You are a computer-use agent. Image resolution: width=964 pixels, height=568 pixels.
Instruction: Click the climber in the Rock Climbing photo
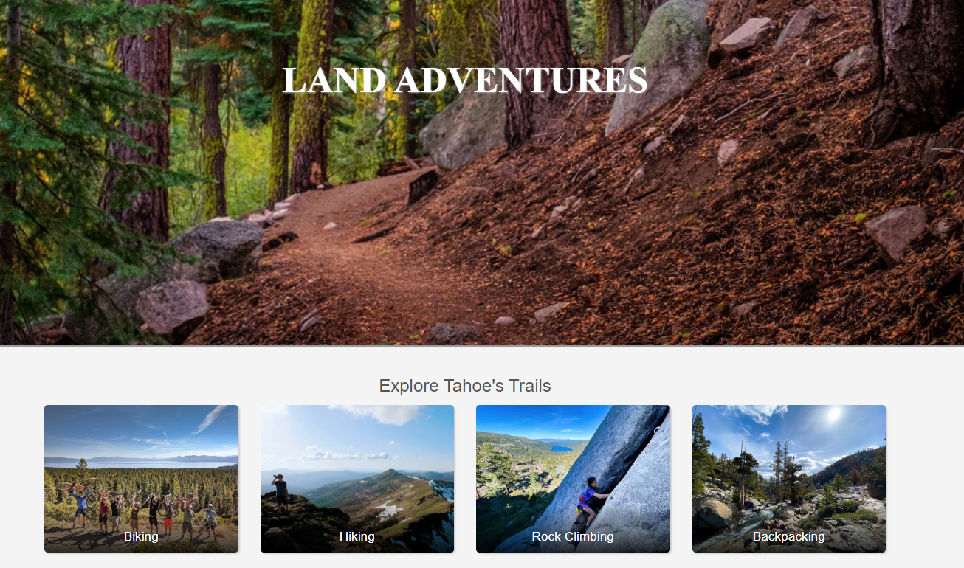coord(588,496)
